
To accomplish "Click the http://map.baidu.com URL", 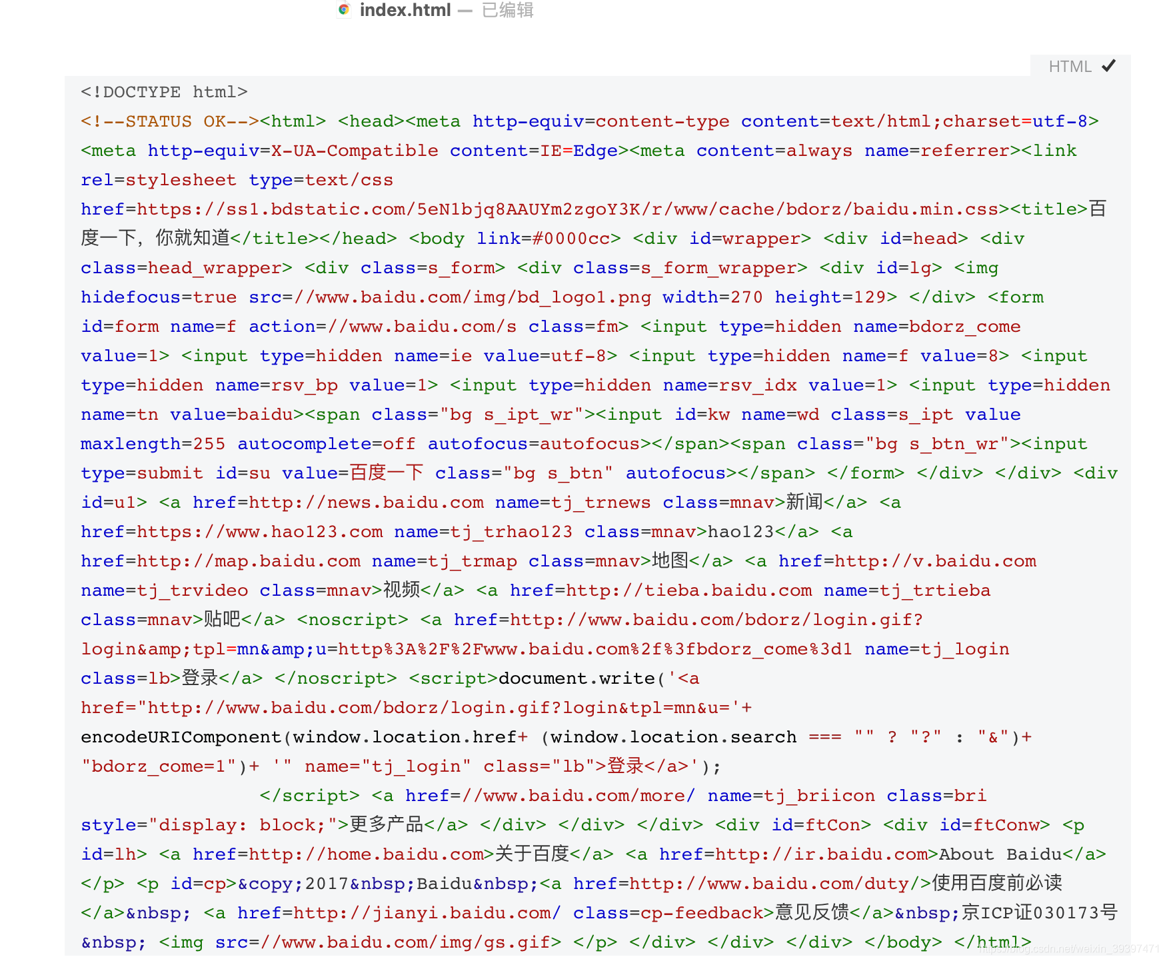I will coord(249,561).
